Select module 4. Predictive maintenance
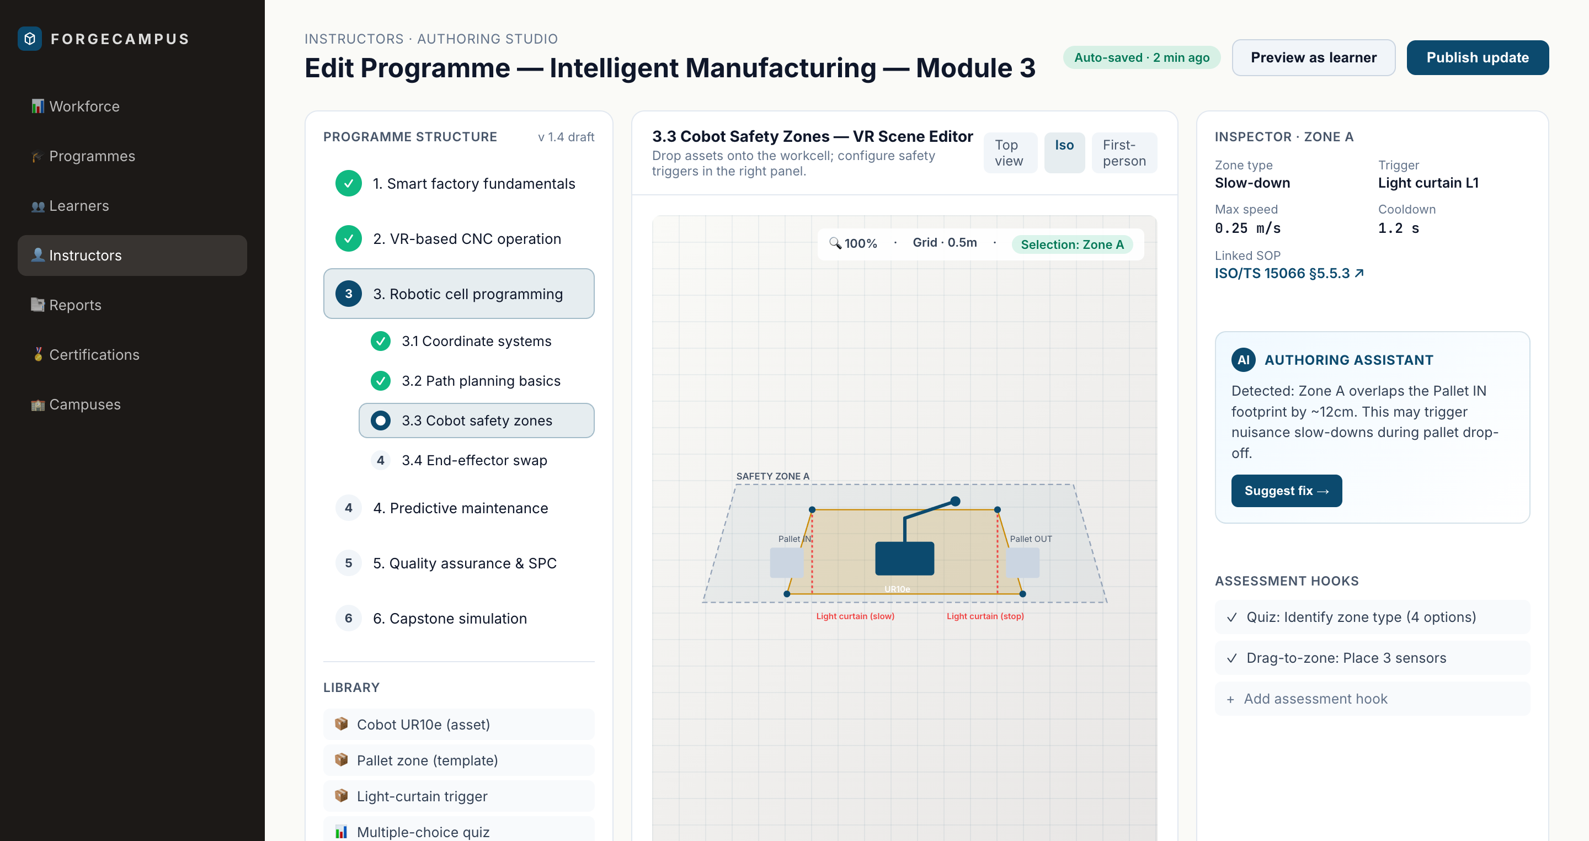The image size is (1589, 841). pyautogui.click(x=458, y=508)
